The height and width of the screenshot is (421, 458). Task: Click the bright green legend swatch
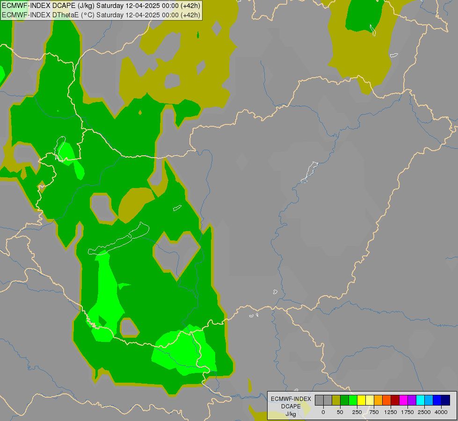(x=353, y=400)
